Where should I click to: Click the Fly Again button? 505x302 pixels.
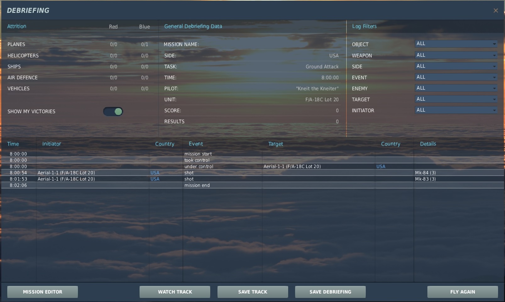click(x=463, y=292)
